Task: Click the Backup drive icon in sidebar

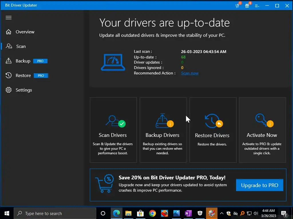Action: 9,61
